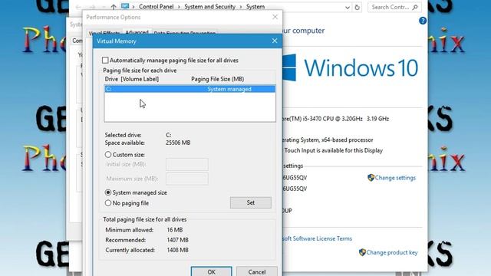Click the search magnifier icon

[415, 7]
